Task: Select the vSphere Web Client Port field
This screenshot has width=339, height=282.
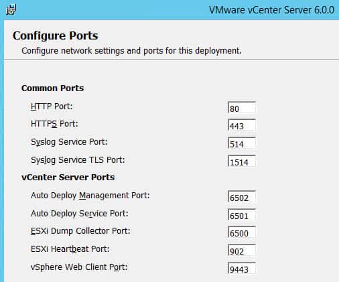Action: (242, 268)
